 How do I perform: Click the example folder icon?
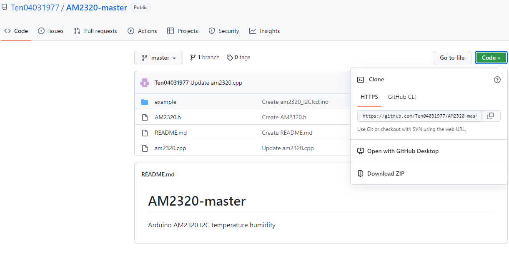(145, 102)
